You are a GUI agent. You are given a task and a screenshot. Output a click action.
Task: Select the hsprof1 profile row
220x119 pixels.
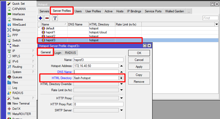pyautogui.click(x=50, y=32)
